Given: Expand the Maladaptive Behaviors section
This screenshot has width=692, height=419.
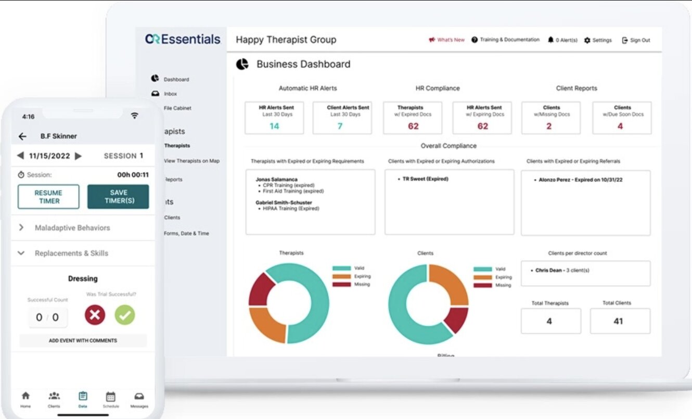Looking at the screenshot, I should tap(21, 227).
